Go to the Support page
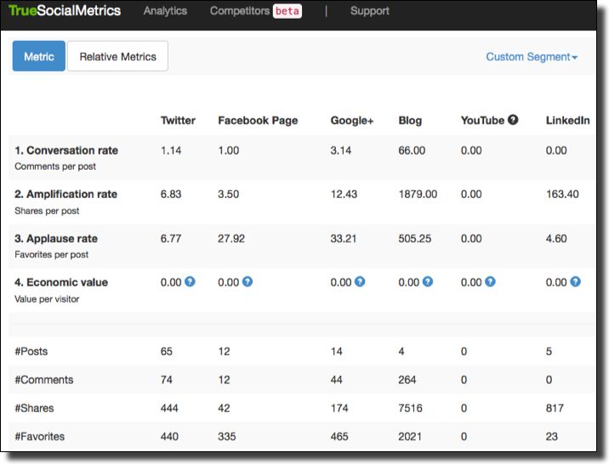609x464 pixels. click(369, 11)
